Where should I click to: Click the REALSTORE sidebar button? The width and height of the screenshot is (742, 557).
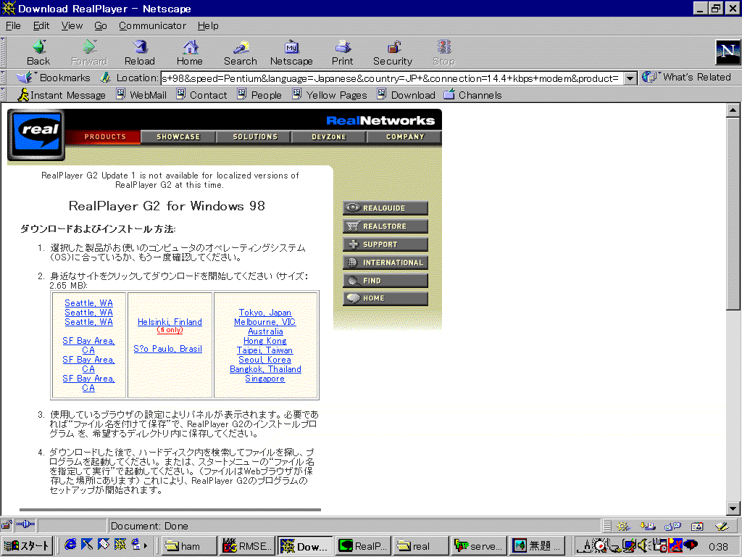coord(385,226)
